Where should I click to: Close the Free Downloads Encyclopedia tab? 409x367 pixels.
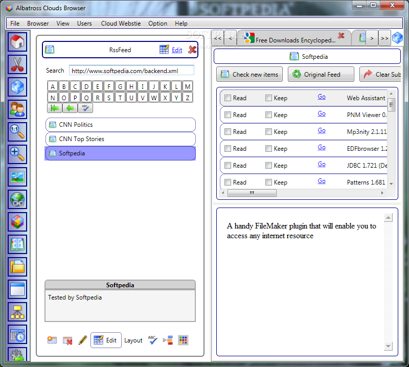point(341,35)
